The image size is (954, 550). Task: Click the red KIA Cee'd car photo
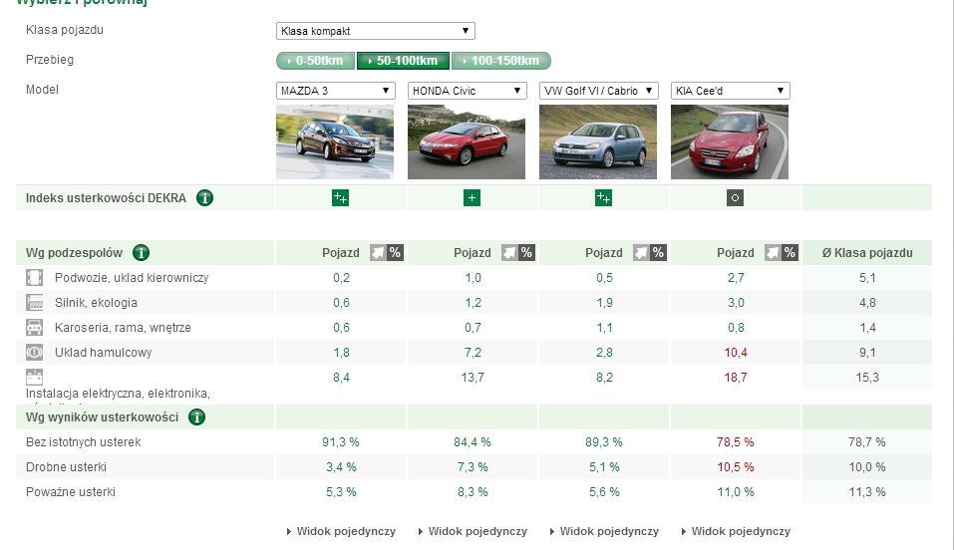[x=730, y=141]
